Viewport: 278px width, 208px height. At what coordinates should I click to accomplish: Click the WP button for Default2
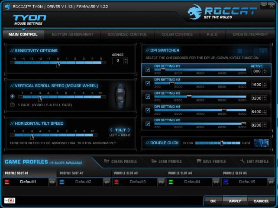pyautogui.click(x=107, y=182)
